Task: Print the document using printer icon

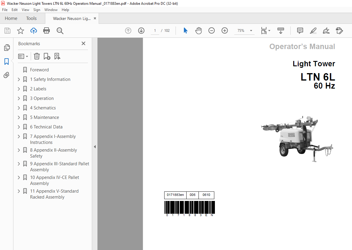Action: (46, 31)
